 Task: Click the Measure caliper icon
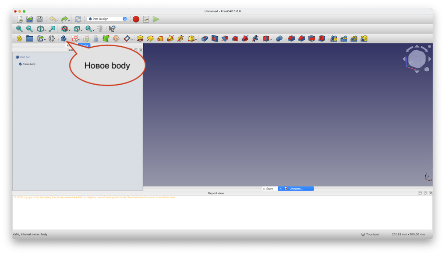[x=100, y=29]
